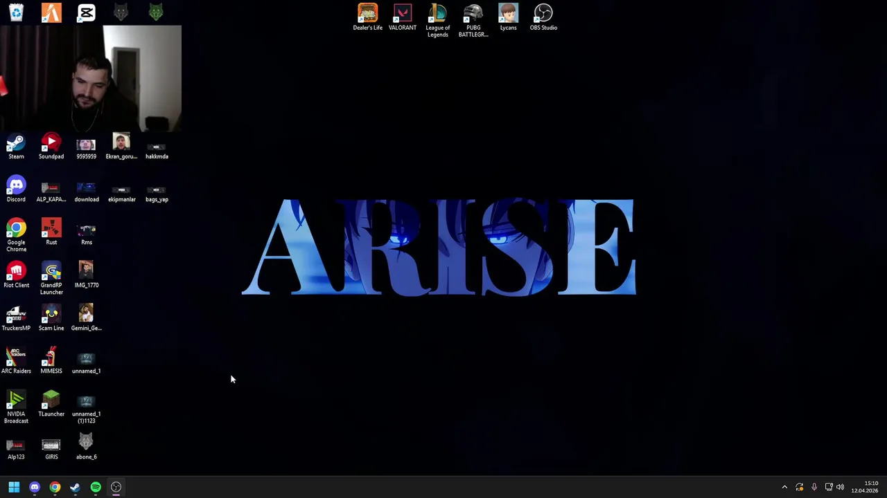Select the Gemini_Ge... image file
The height and width of the screenshot is (498, 887).
click(x=87, y=318)
